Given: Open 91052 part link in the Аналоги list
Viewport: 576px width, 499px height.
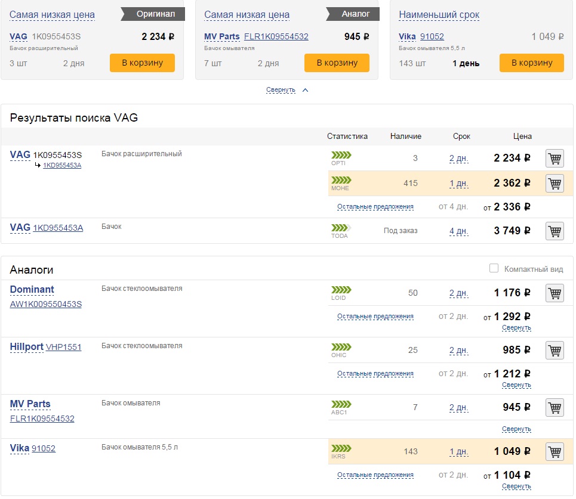Looking at the screenshot, I should click(44, 448).
